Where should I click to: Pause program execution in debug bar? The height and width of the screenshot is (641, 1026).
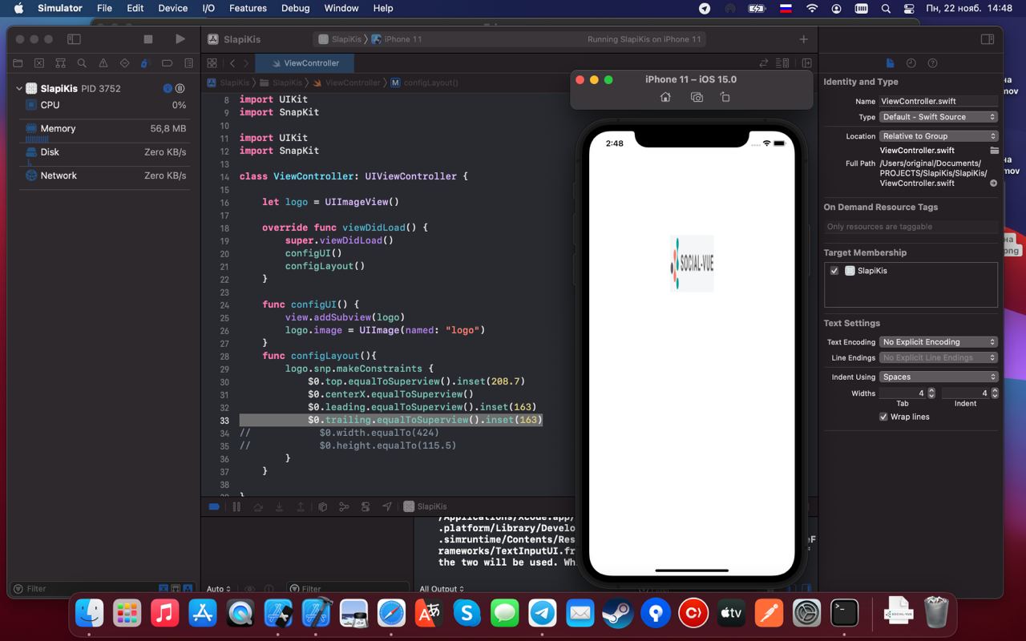point(236,506)
